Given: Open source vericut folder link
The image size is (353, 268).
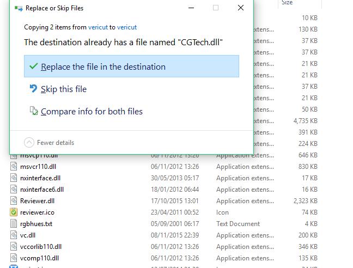Looking at the screenshot, I should tap(98, 27).
